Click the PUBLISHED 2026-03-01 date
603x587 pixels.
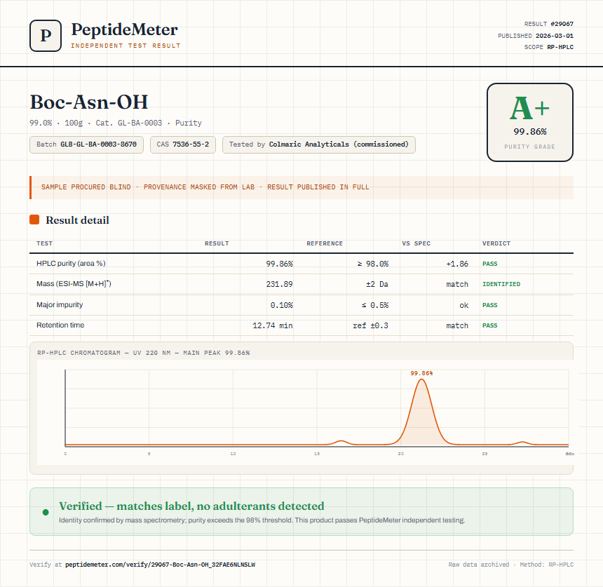535,36
